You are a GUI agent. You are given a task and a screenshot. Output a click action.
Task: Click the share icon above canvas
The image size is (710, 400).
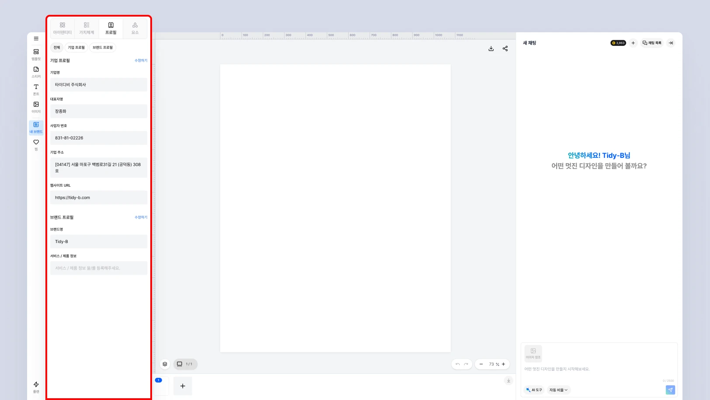click(x=505, y=48)
